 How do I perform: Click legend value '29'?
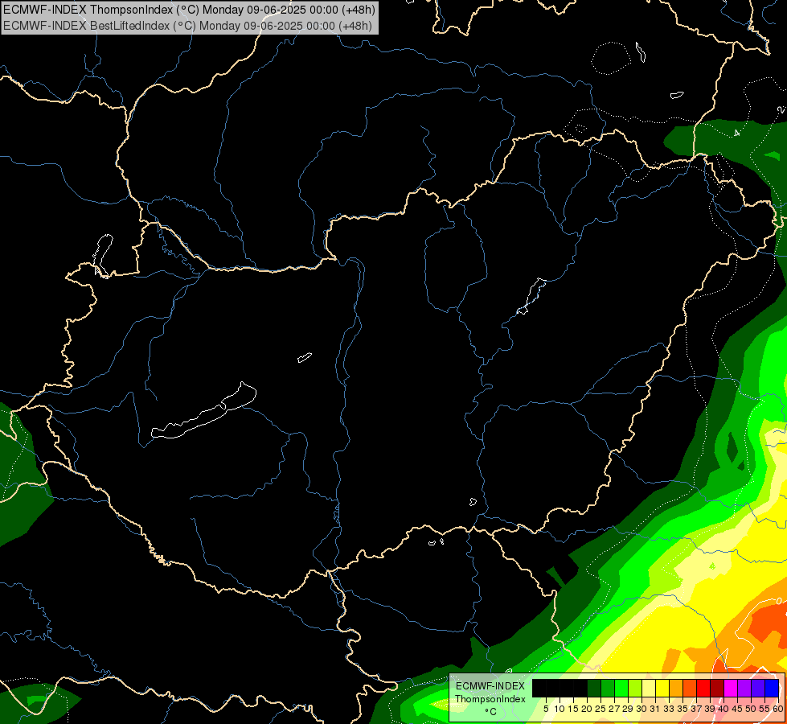tap(628, 709)
